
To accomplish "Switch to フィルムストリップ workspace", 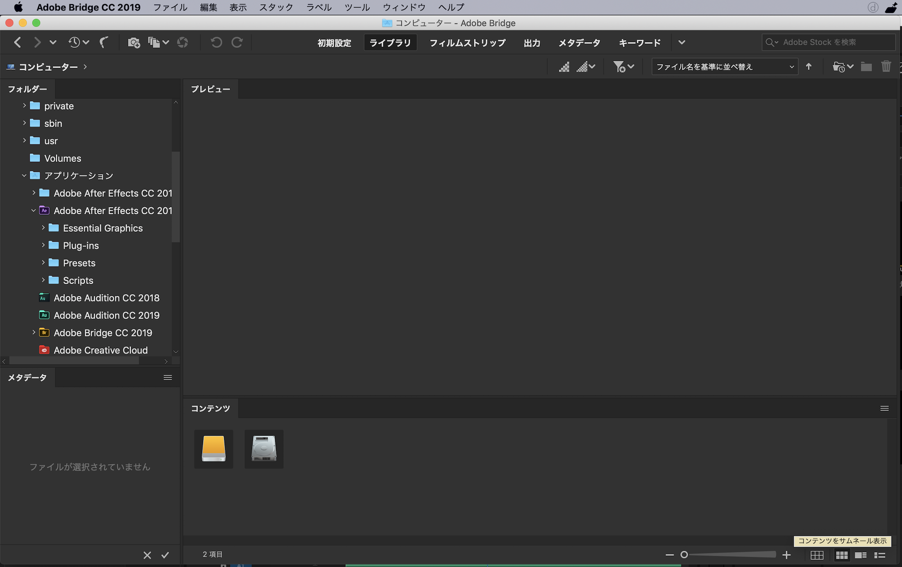I will point(467,43).
